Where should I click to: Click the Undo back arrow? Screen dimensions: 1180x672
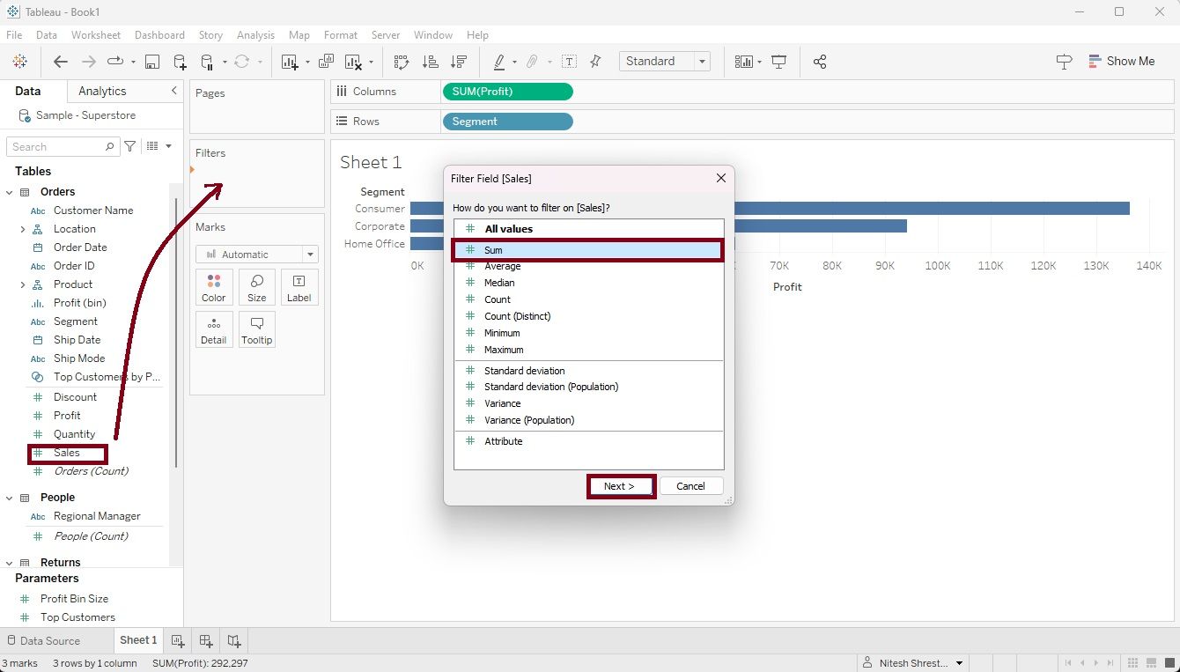coord(61,62)
